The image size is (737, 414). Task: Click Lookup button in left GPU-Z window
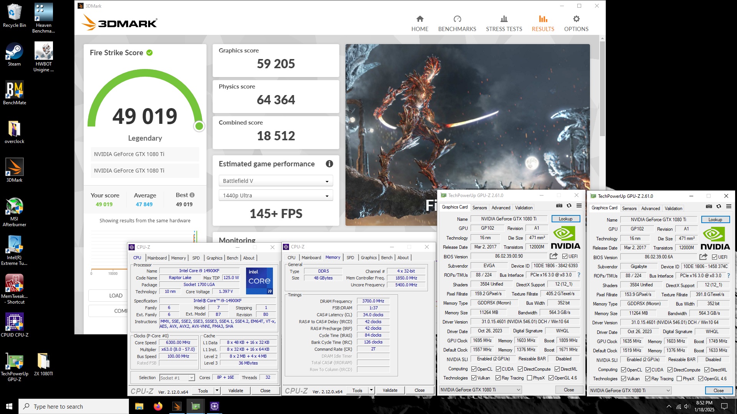565,219
